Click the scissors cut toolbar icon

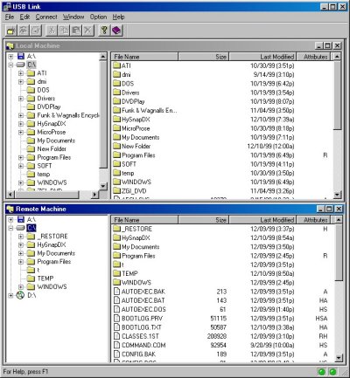point(52,31)
